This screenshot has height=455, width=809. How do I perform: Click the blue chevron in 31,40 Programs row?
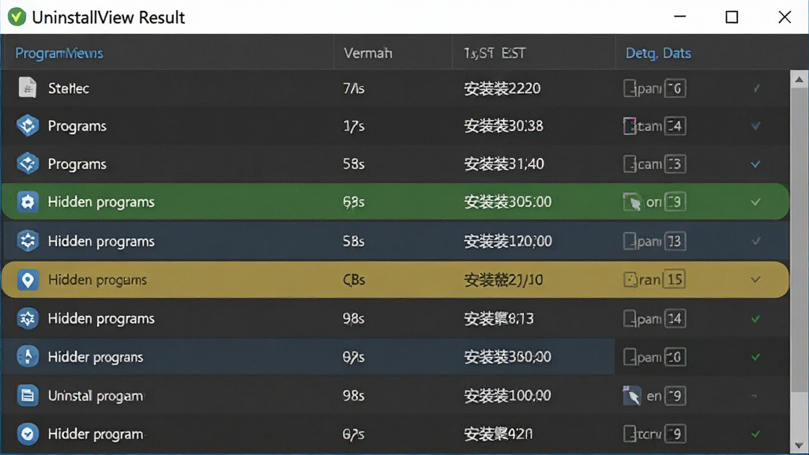pyautogui.click(x=755, y=164)
